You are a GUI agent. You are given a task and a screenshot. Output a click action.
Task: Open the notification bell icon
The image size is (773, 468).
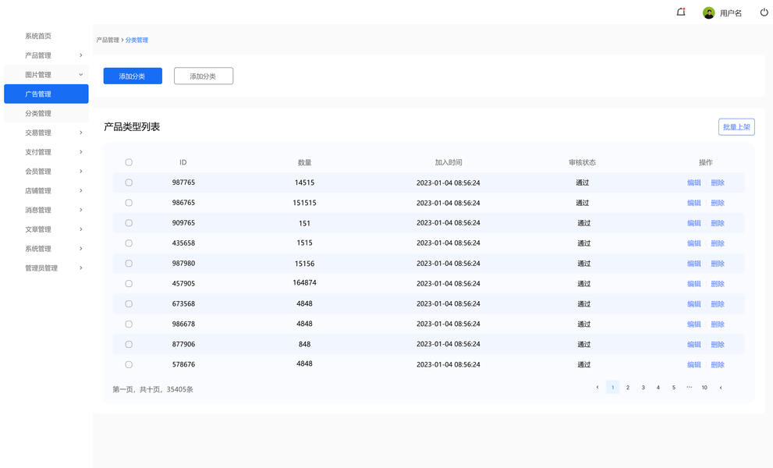coord(681,12)
